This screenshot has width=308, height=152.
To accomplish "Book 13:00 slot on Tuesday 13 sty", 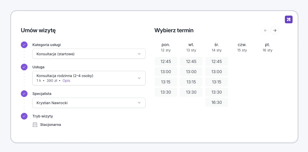I will tap(191, 72).
